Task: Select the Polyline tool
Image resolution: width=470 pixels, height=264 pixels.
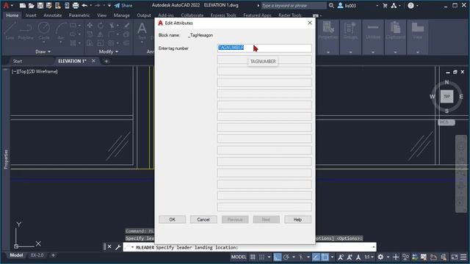Action: [x=26, y=31]
